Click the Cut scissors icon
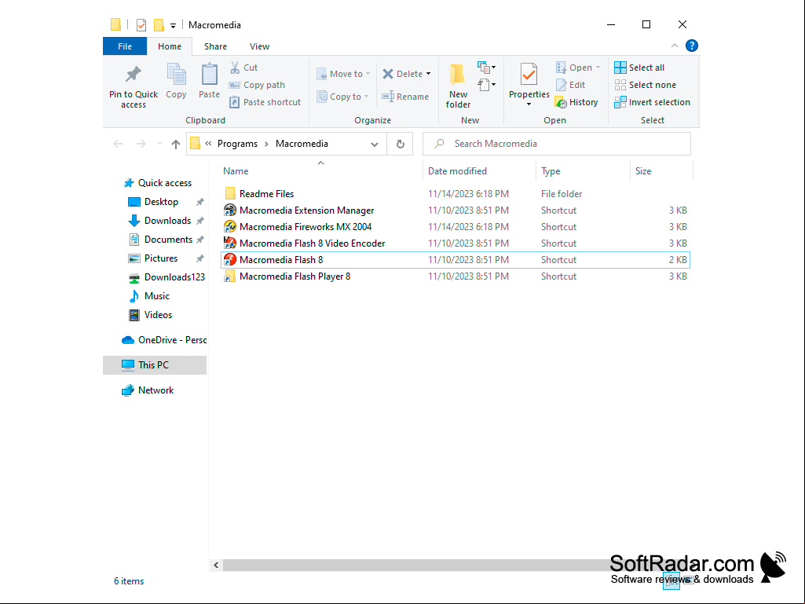The image size is (805, 604). (x=235, y=68)
